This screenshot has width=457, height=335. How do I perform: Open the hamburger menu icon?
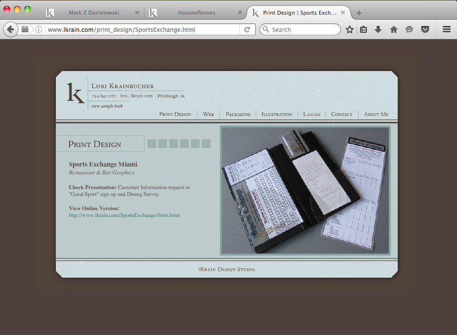tap(447, 29)
